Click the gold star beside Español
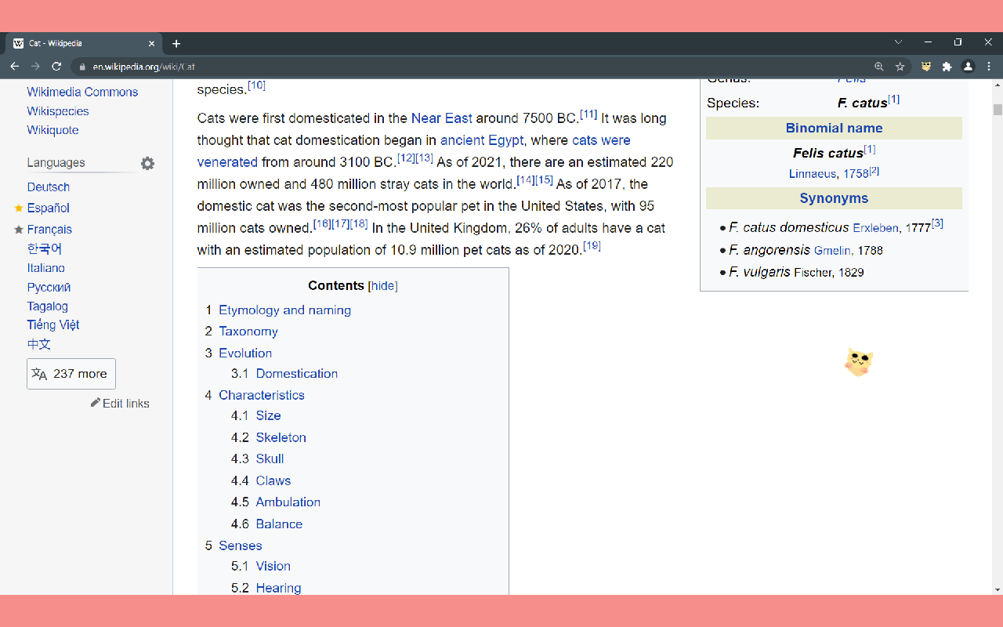Viewport: 1003px width, 627px height. (19, 208)
